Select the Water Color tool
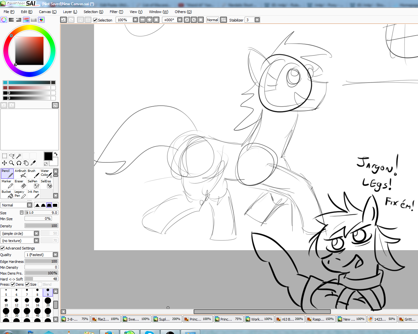The image size is (418, 334). point(46,174)
